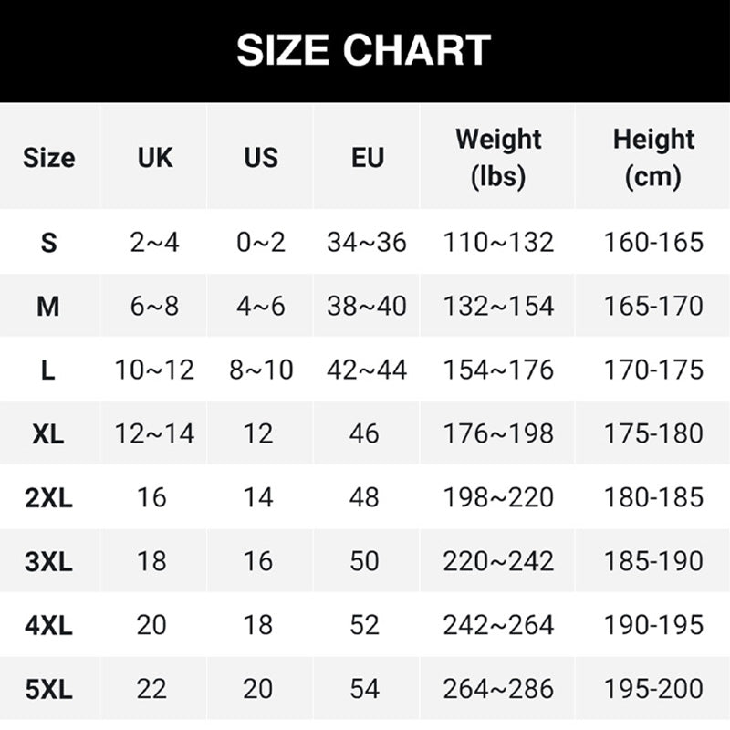Click the 264~286 weight cell
The height and width of the screenshot is (730, 730).
pos(498,689)
